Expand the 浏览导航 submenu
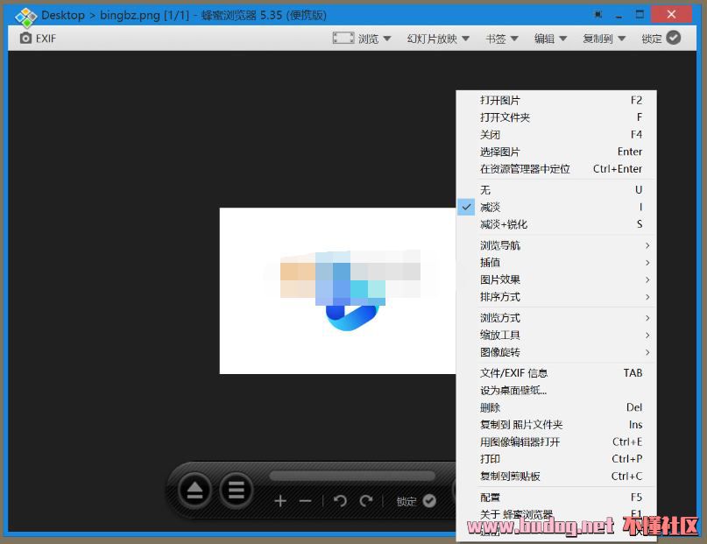Screen dimensions: 707x544 [556, 245]
